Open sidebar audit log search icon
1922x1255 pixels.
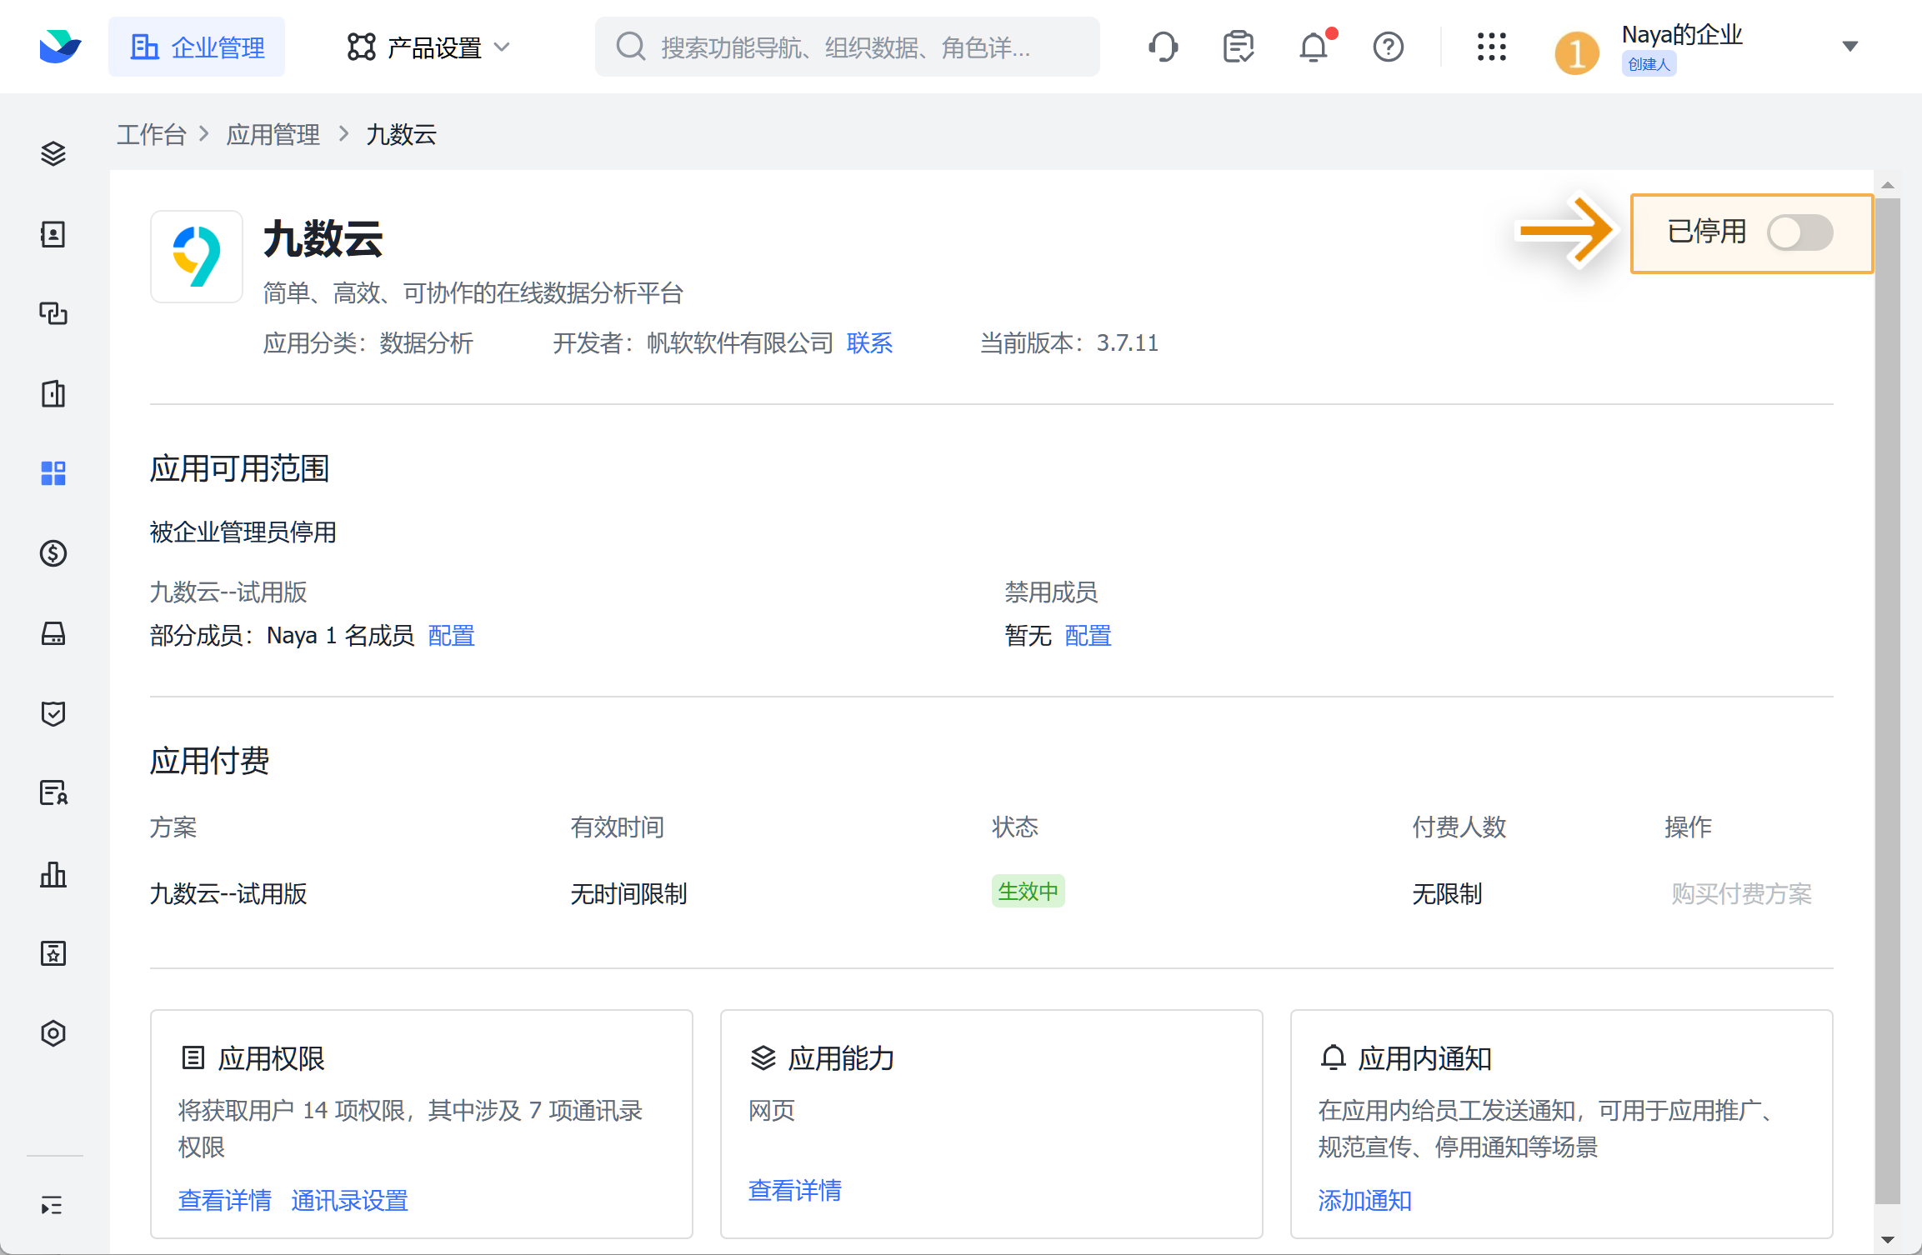[x=53, y=792]
